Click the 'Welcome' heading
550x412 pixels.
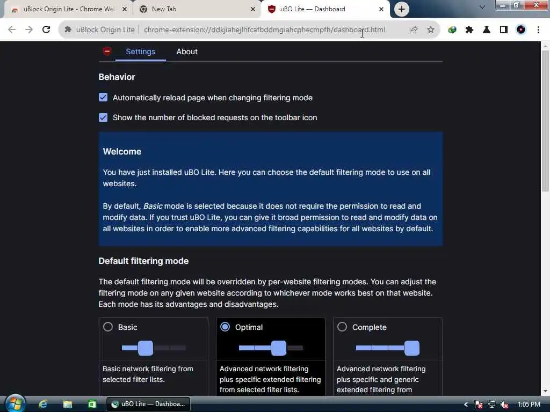pos(122,151)
